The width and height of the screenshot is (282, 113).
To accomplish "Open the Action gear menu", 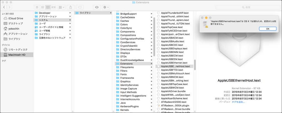I will click(106, 7).
